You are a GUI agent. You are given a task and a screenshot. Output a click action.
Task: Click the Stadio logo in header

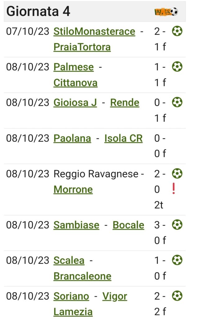point(166,12)
